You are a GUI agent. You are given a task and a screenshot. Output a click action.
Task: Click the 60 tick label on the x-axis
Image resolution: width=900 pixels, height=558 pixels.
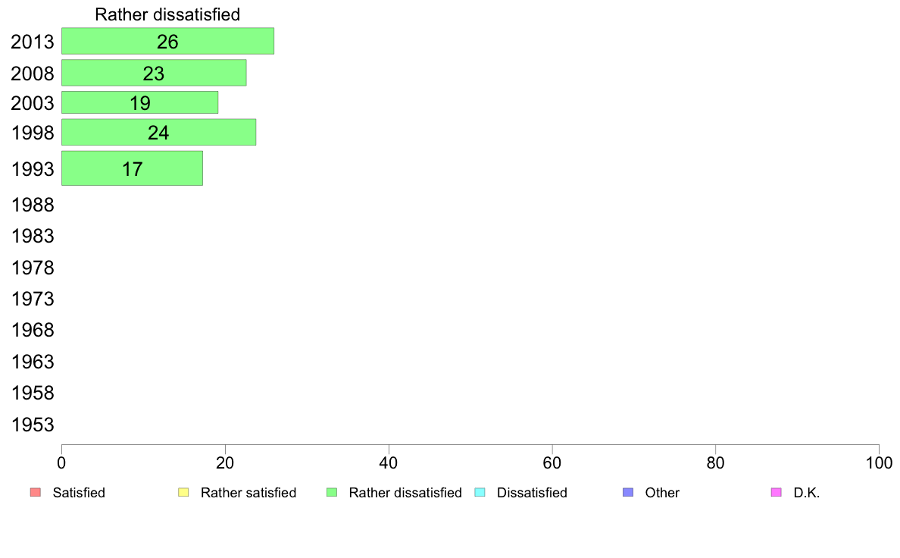[x=552, y=462]
